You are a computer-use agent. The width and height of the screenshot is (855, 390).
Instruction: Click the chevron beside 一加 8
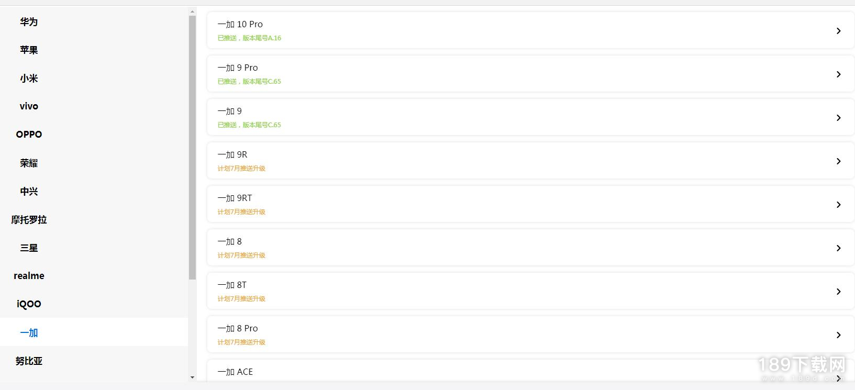click(x=838, y=248)
